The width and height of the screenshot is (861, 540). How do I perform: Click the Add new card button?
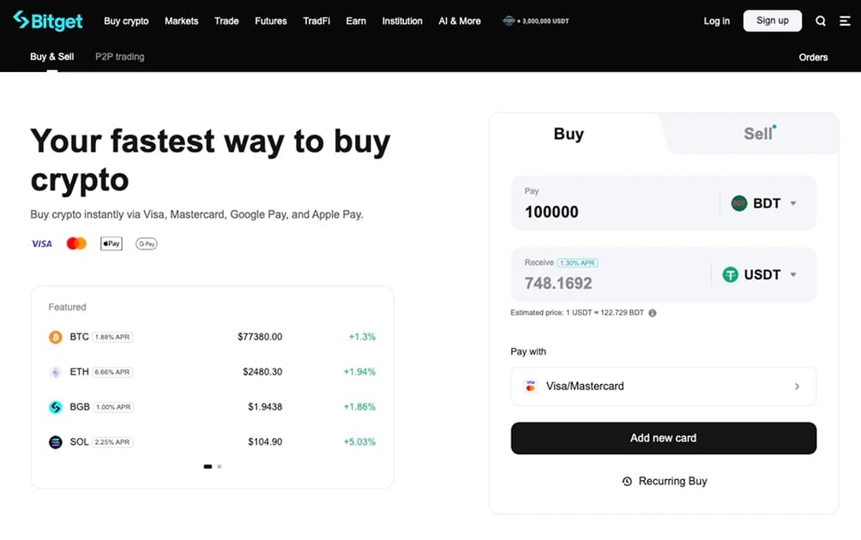pos(663,438)
